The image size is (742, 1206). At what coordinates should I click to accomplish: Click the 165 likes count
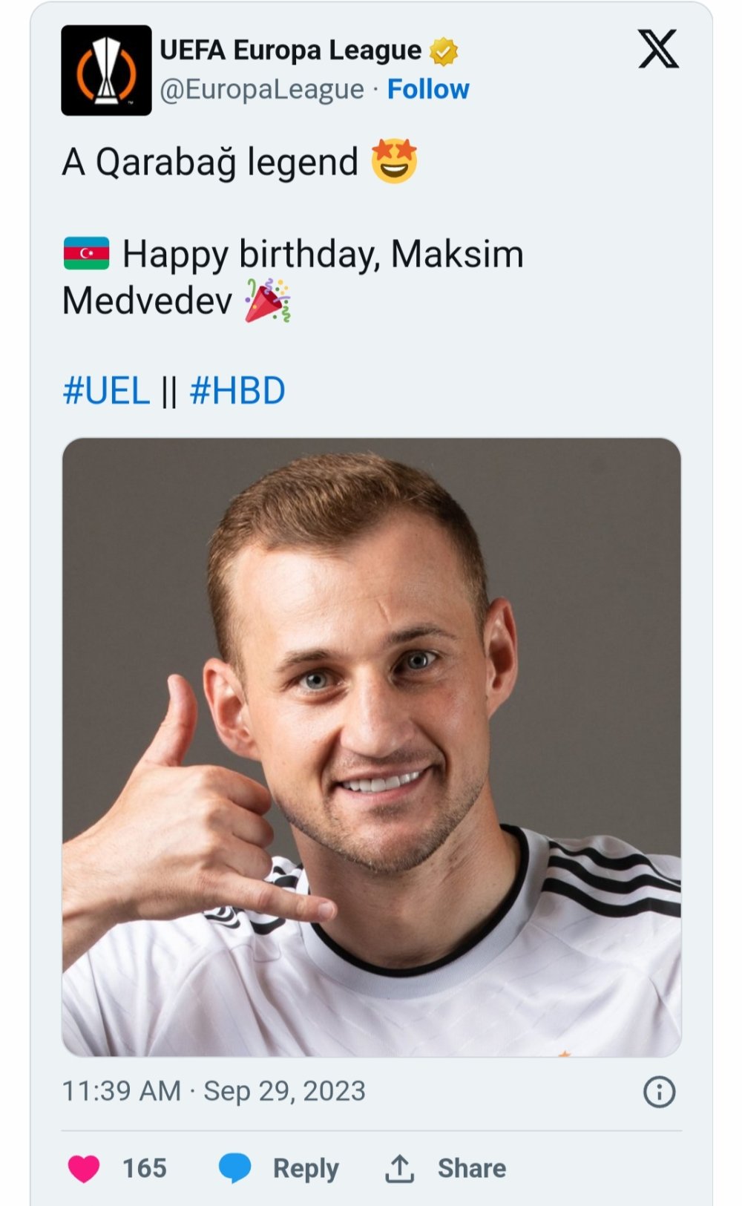tap(144, 1168)
